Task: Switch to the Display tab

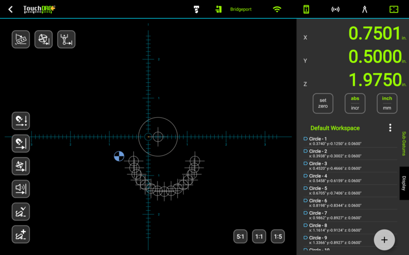Action: click(404, 183)
